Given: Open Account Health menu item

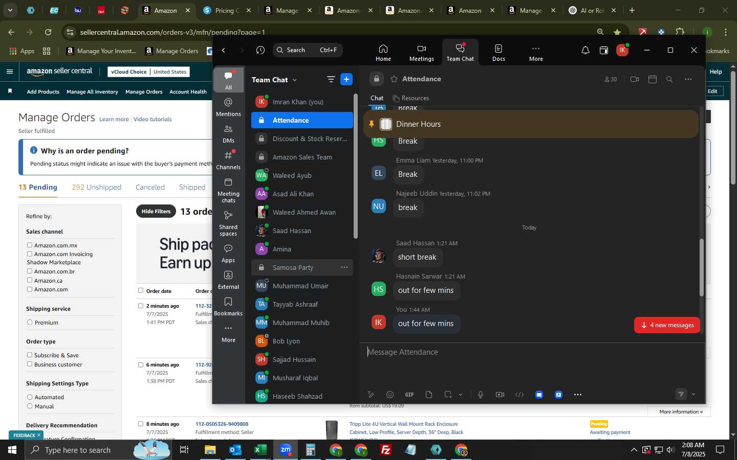Looking at the screenshot, I should [188, 92].
